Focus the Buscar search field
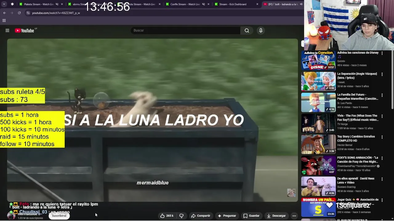Screen dimensions: 394x221 click(x=186, y=30)
